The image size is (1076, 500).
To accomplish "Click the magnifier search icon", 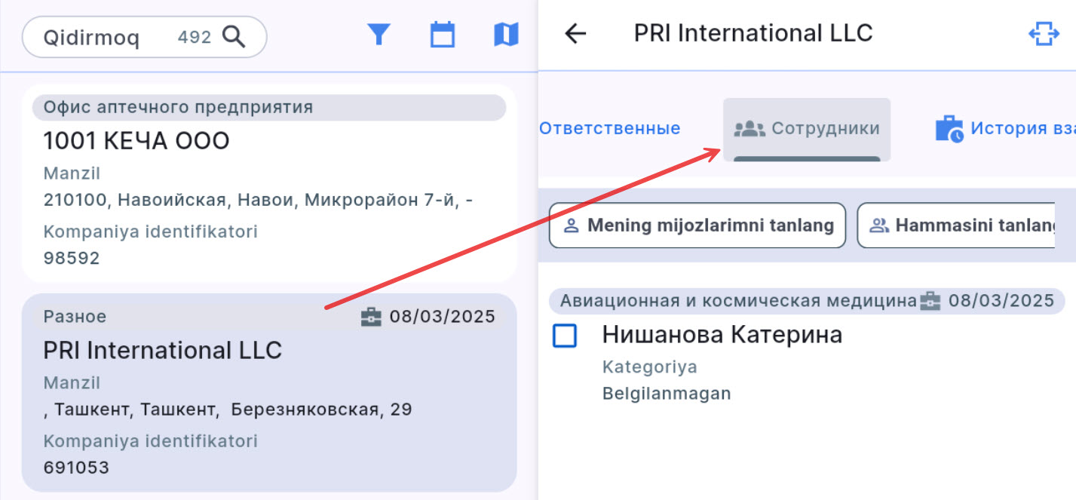I will coord(234,37).
